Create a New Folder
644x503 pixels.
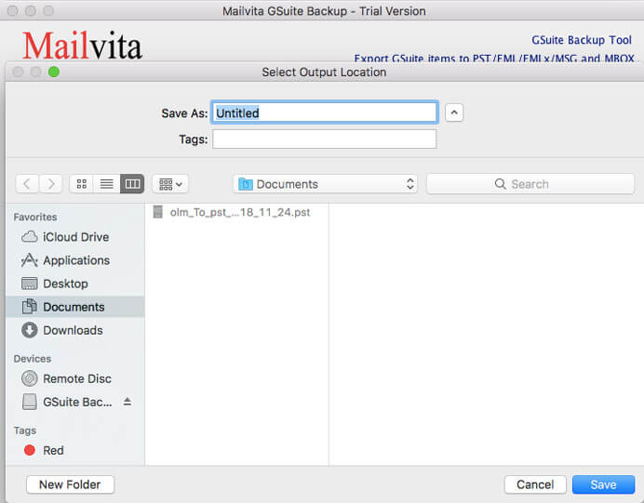point(71,484)
